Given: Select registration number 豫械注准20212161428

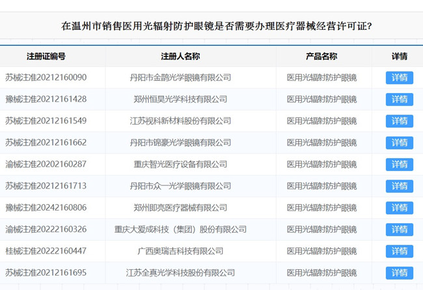Looking at the screenshot, I should tap(46, 99).
